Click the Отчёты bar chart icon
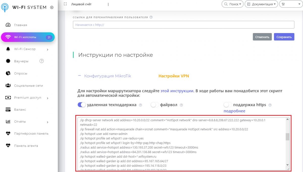Image resolution: width=303 pixels, height=172 pixels. (8, 122)
